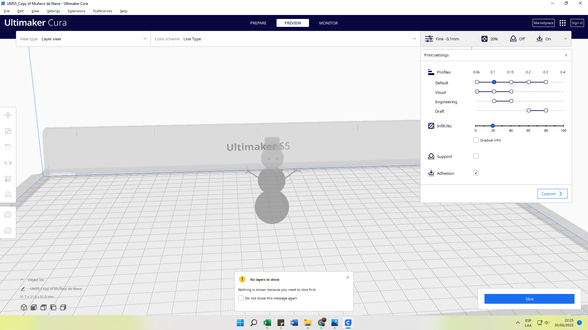Switch to top view cube icon
This screenshot has width=588, height=330.
click(43, 307)
